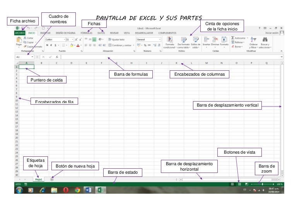This screenshot has width=297, height=210.
Task: Open the ARCHIVO file tab
Action: point(20,33)
